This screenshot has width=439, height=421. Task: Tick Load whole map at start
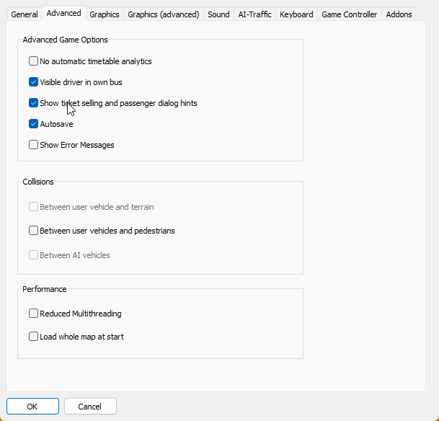coord(33,337)
